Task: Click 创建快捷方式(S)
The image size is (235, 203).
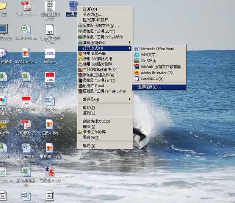Action: tap(105, 121)
